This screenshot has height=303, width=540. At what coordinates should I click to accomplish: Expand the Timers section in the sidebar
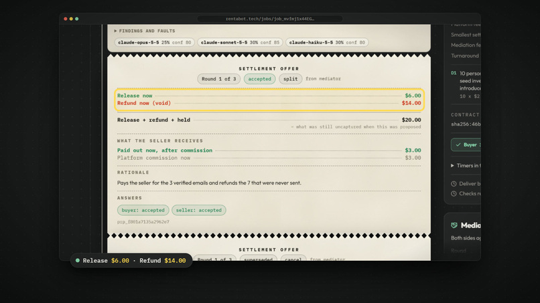coord(465,166)
